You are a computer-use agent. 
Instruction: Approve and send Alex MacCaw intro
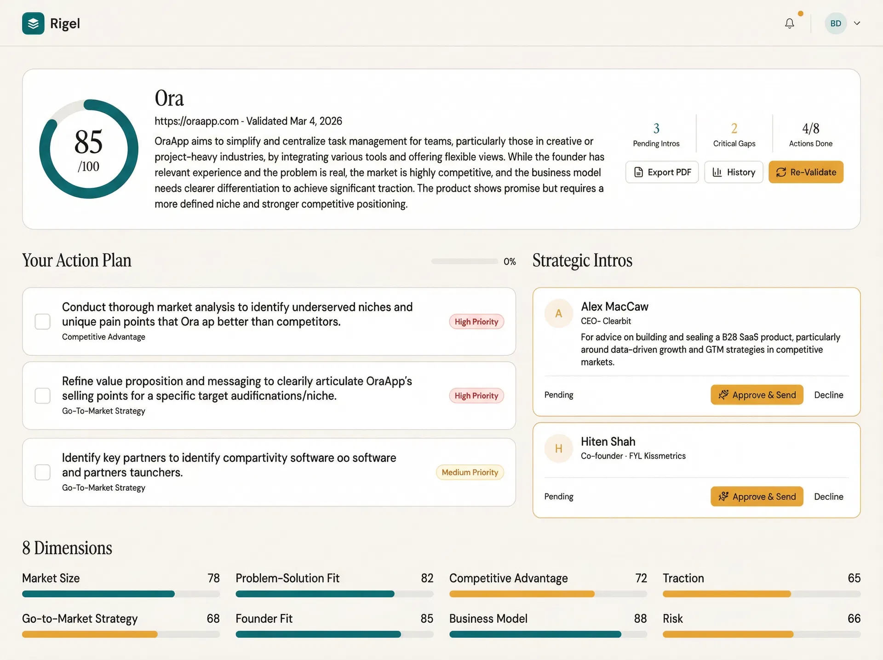click(x=757, y=395)
